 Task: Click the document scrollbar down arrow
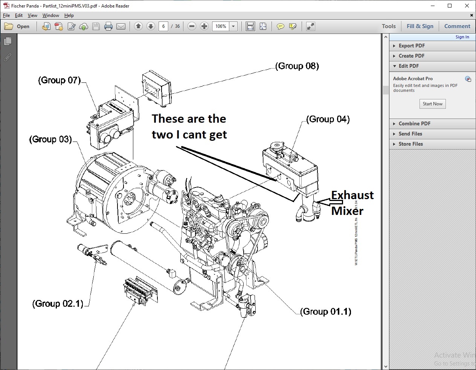pos(386,367)
